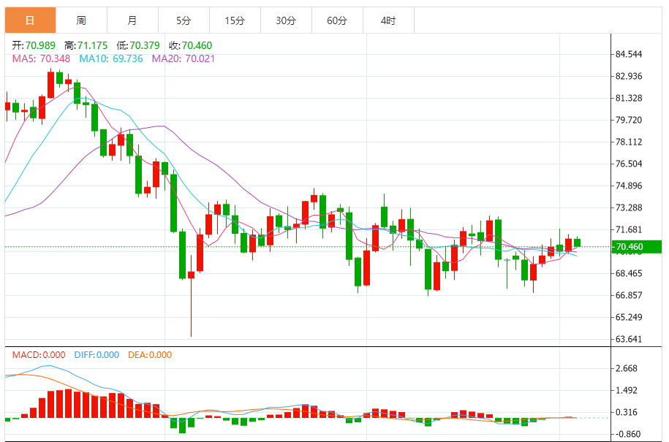The width and height of the screenshot is (669, 442).
Task: Click the 73.288 price axis label
Action: (x=629, y=207)
